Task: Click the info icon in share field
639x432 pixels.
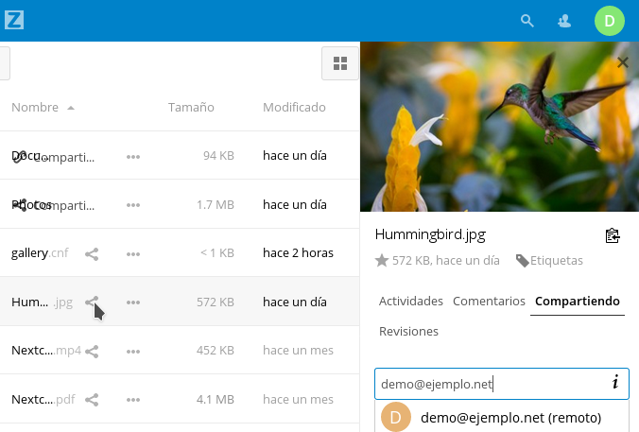Action: click(x=615, y=382)
